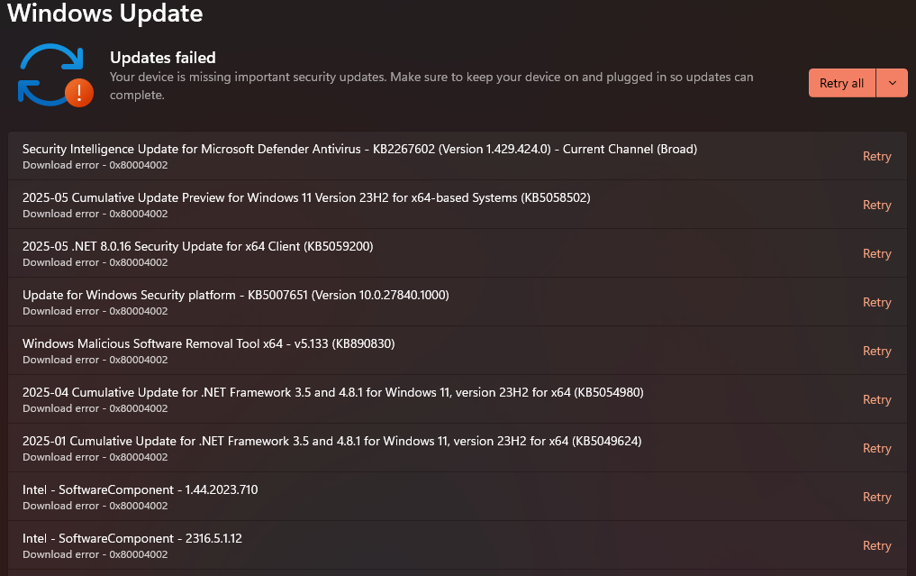Image resolution: width=916 pixels, height=576 pixels.
Task: Retry the 2025-04 .NET Framework update KB5054980
Action: (x=876, y=399)
